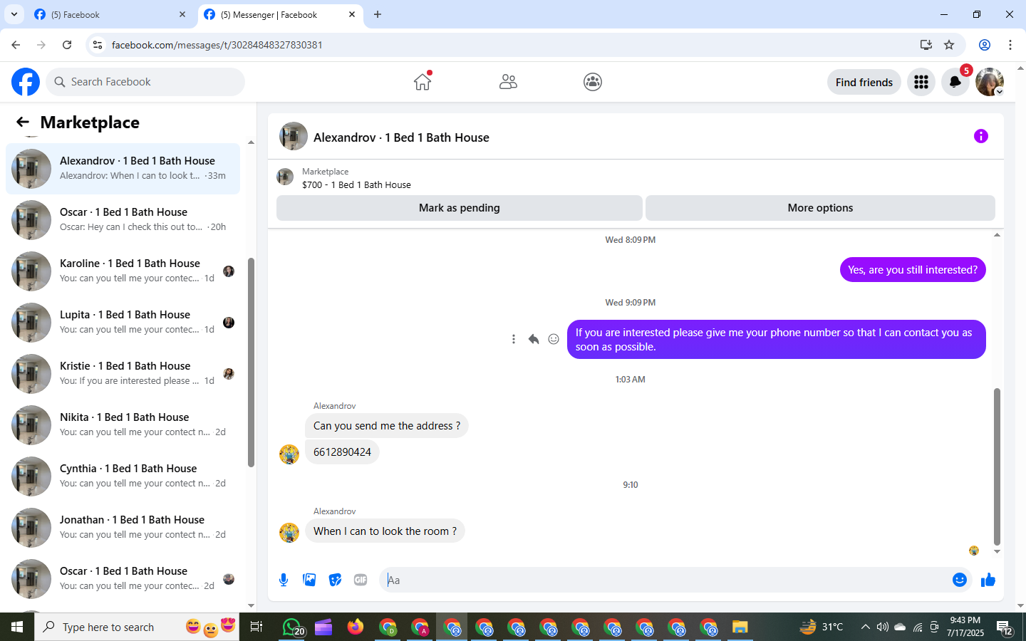Screen dimensions: 1026x641
Task: Click the "Can you send me the address ?" message
Action: point(387,426)
